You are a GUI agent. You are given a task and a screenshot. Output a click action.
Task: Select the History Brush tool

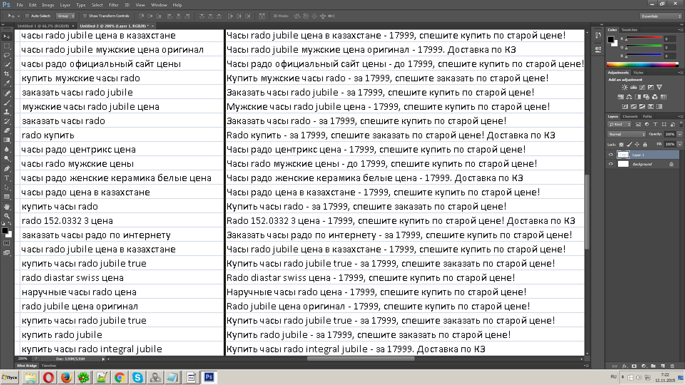click(x=7, y=121)
